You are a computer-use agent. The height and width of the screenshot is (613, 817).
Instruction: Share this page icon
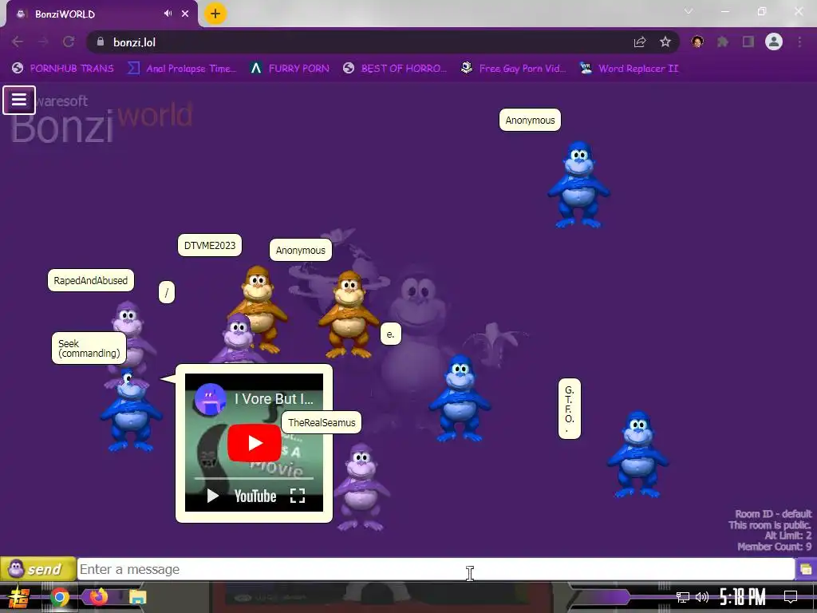click(x=640, y=42)
